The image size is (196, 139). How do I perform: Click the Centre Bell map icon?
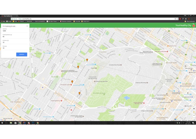click(x=185, y=106)
